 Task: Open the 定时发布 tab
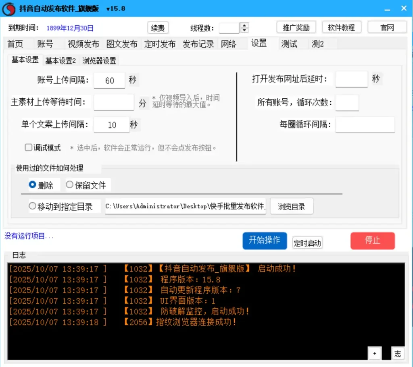(160, 44)
